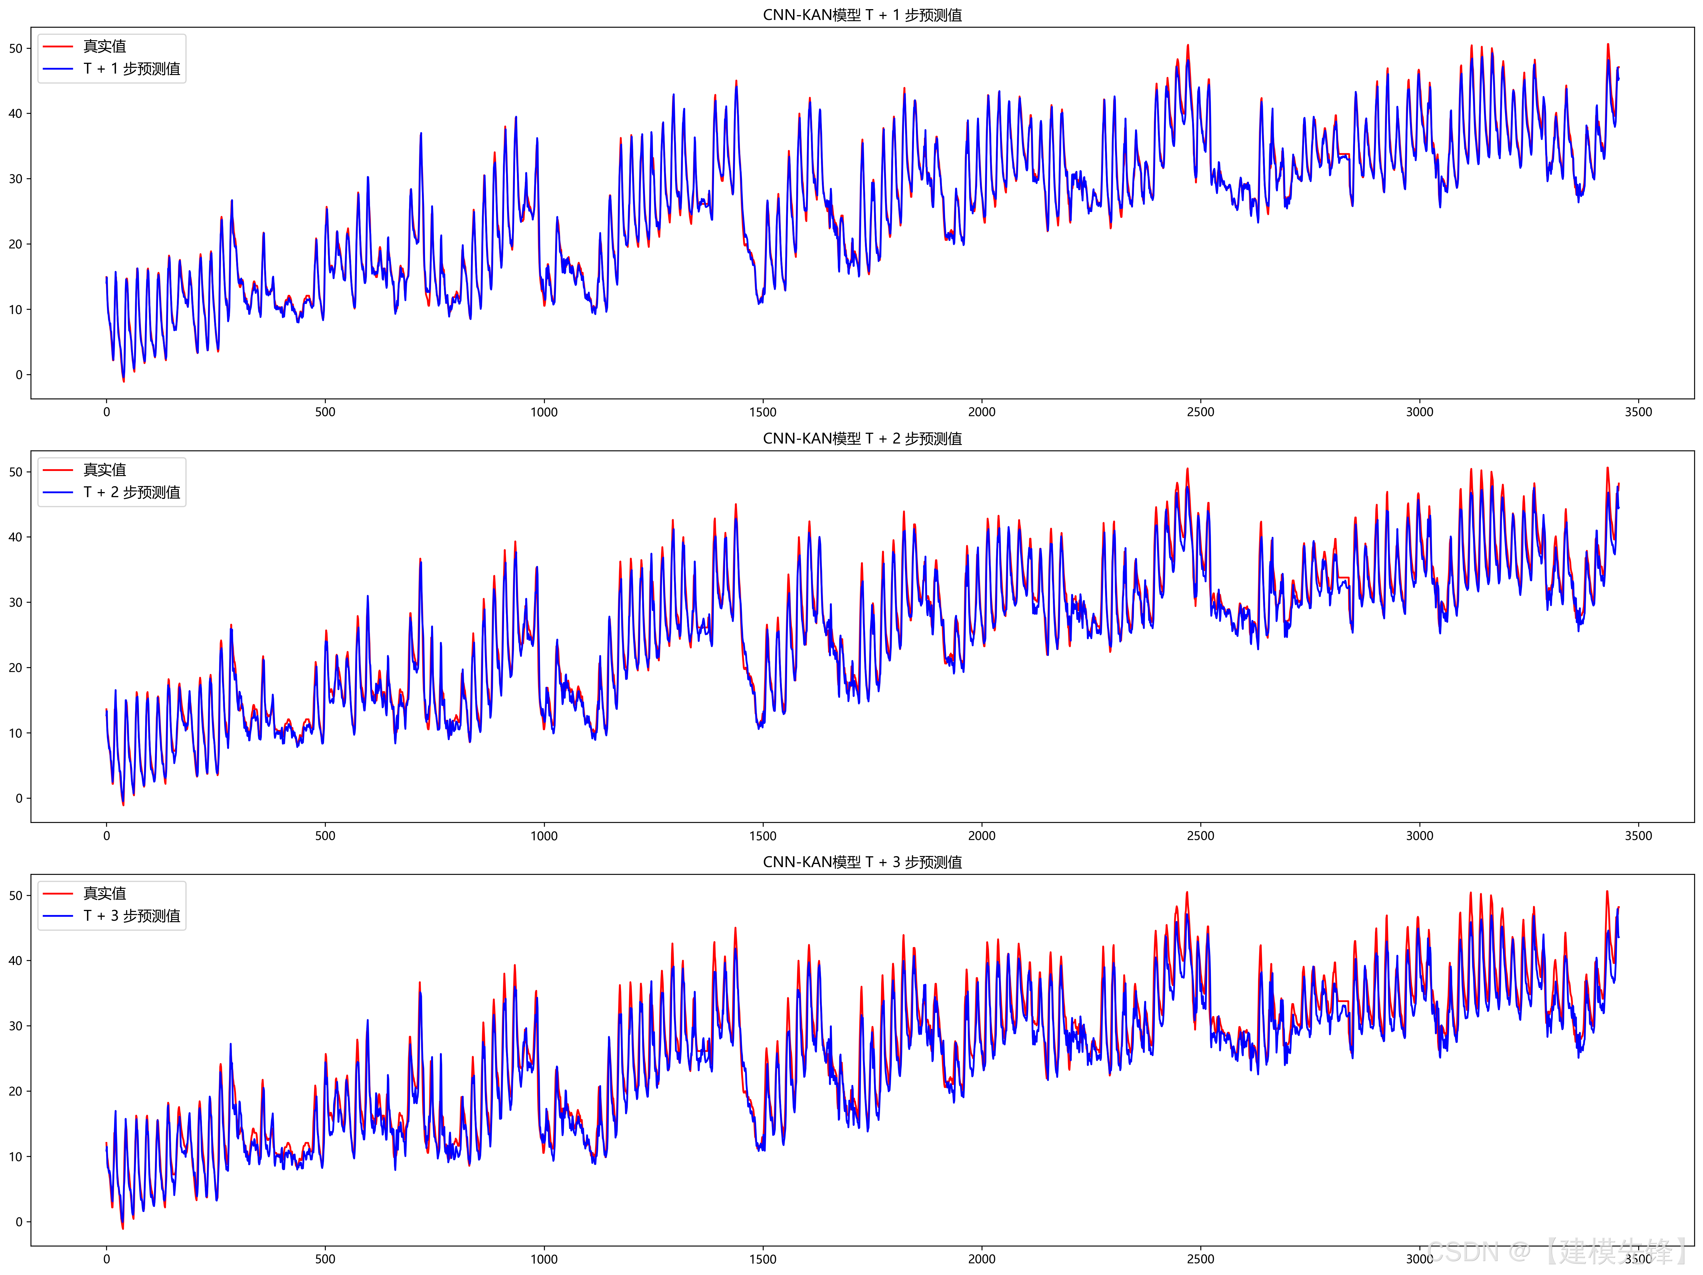Click y-axis label 10 in T + 1 chart
The width and height of the screenshot is (1703, 1275).
click(15, 309)
